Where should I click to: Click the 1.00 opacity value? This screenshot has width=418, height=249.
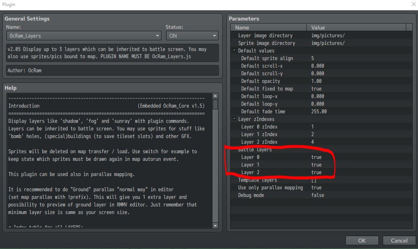(x=317, y=81)
